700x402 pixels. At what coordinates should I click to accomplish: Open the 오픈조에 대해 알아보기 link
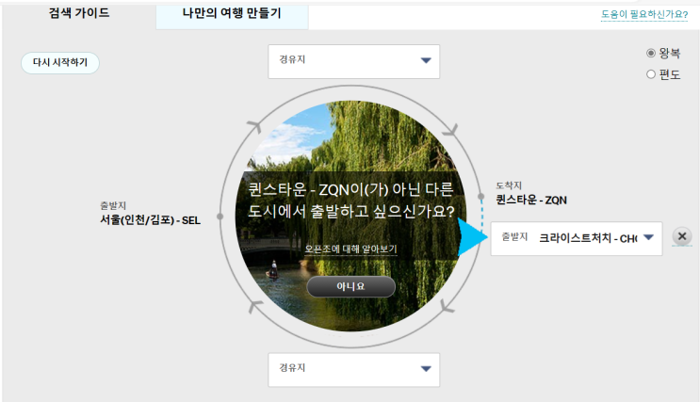[350, 249]
